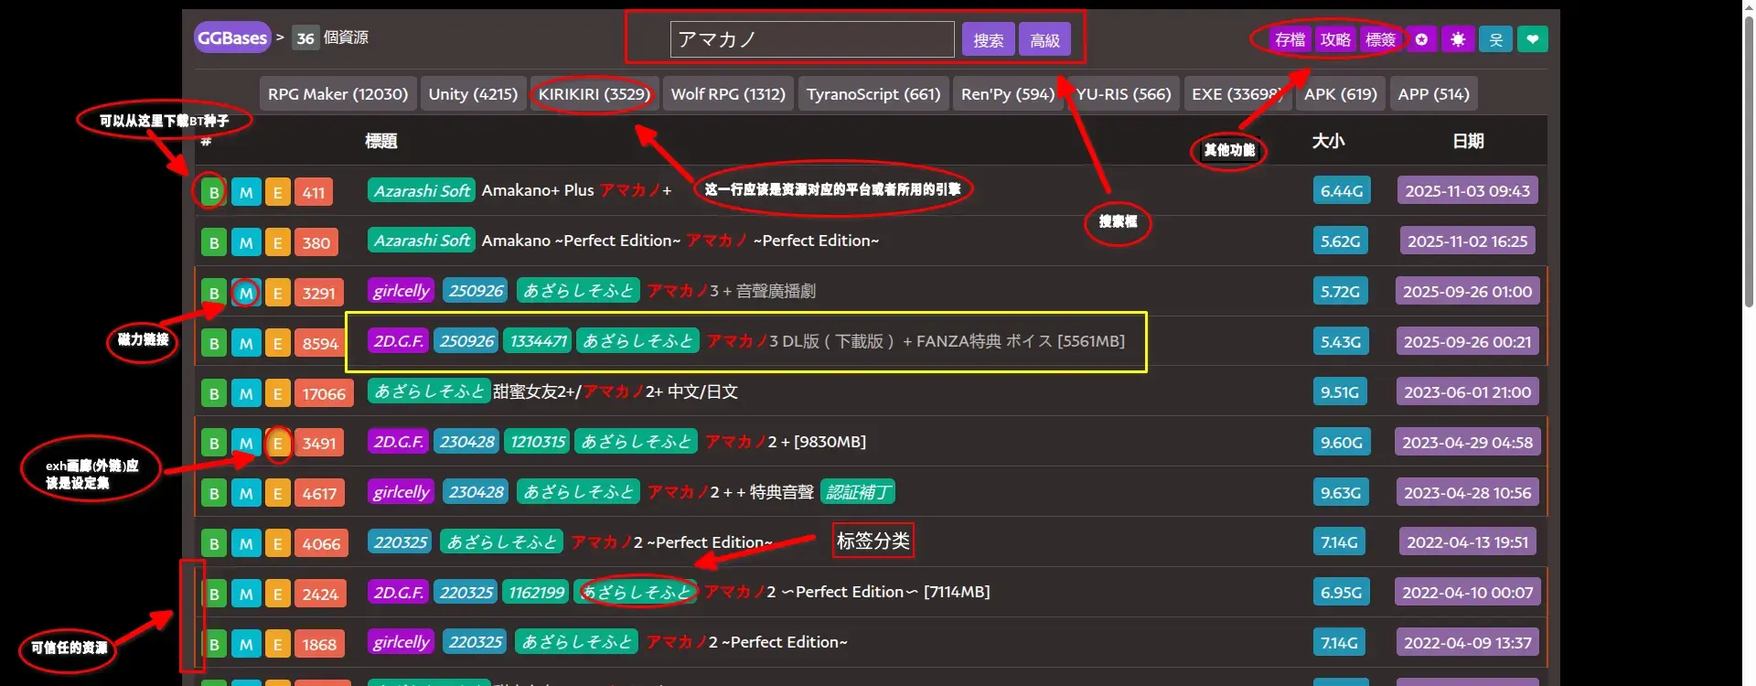This screenshot has height=686, width=1756.
Task: Select the KIRIKIRI (3529) engine filter
Action: click(594, 94)
